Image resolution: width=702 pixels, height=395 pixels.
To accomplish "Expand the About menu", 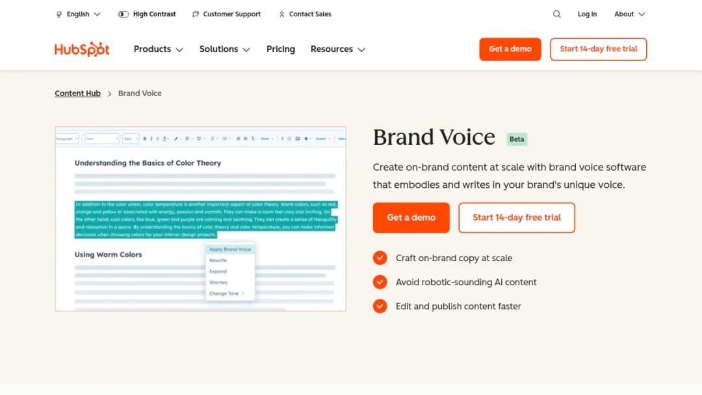I will click(629, 14).
